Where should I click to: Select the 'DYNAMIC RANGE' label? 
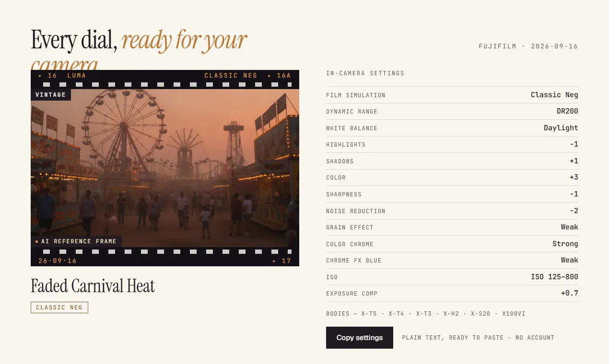(351, 112)
